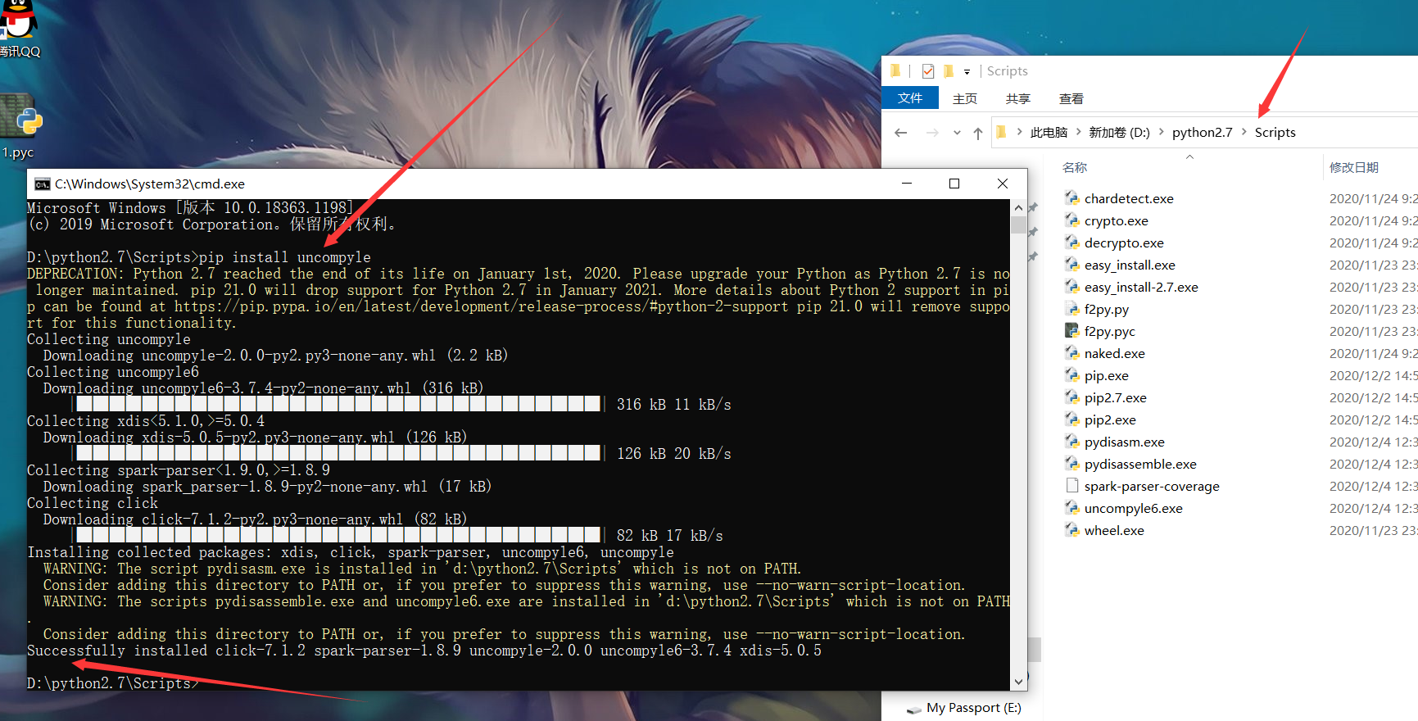The image size is (1418, 721).
Task: Click the easy_install.exe file icon
Action: (1071, 265)
